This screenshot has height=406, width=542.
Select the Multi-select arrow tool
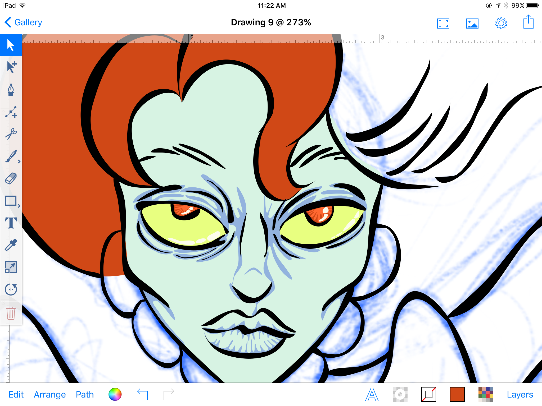[11, 67]
